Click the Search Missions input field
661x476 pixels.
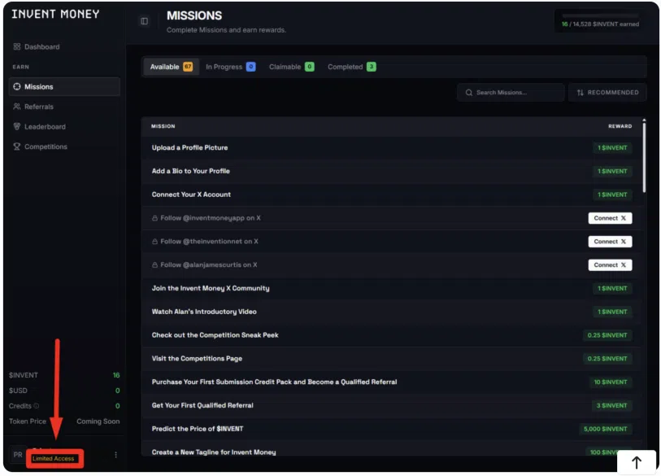click(x=511, y=93)
